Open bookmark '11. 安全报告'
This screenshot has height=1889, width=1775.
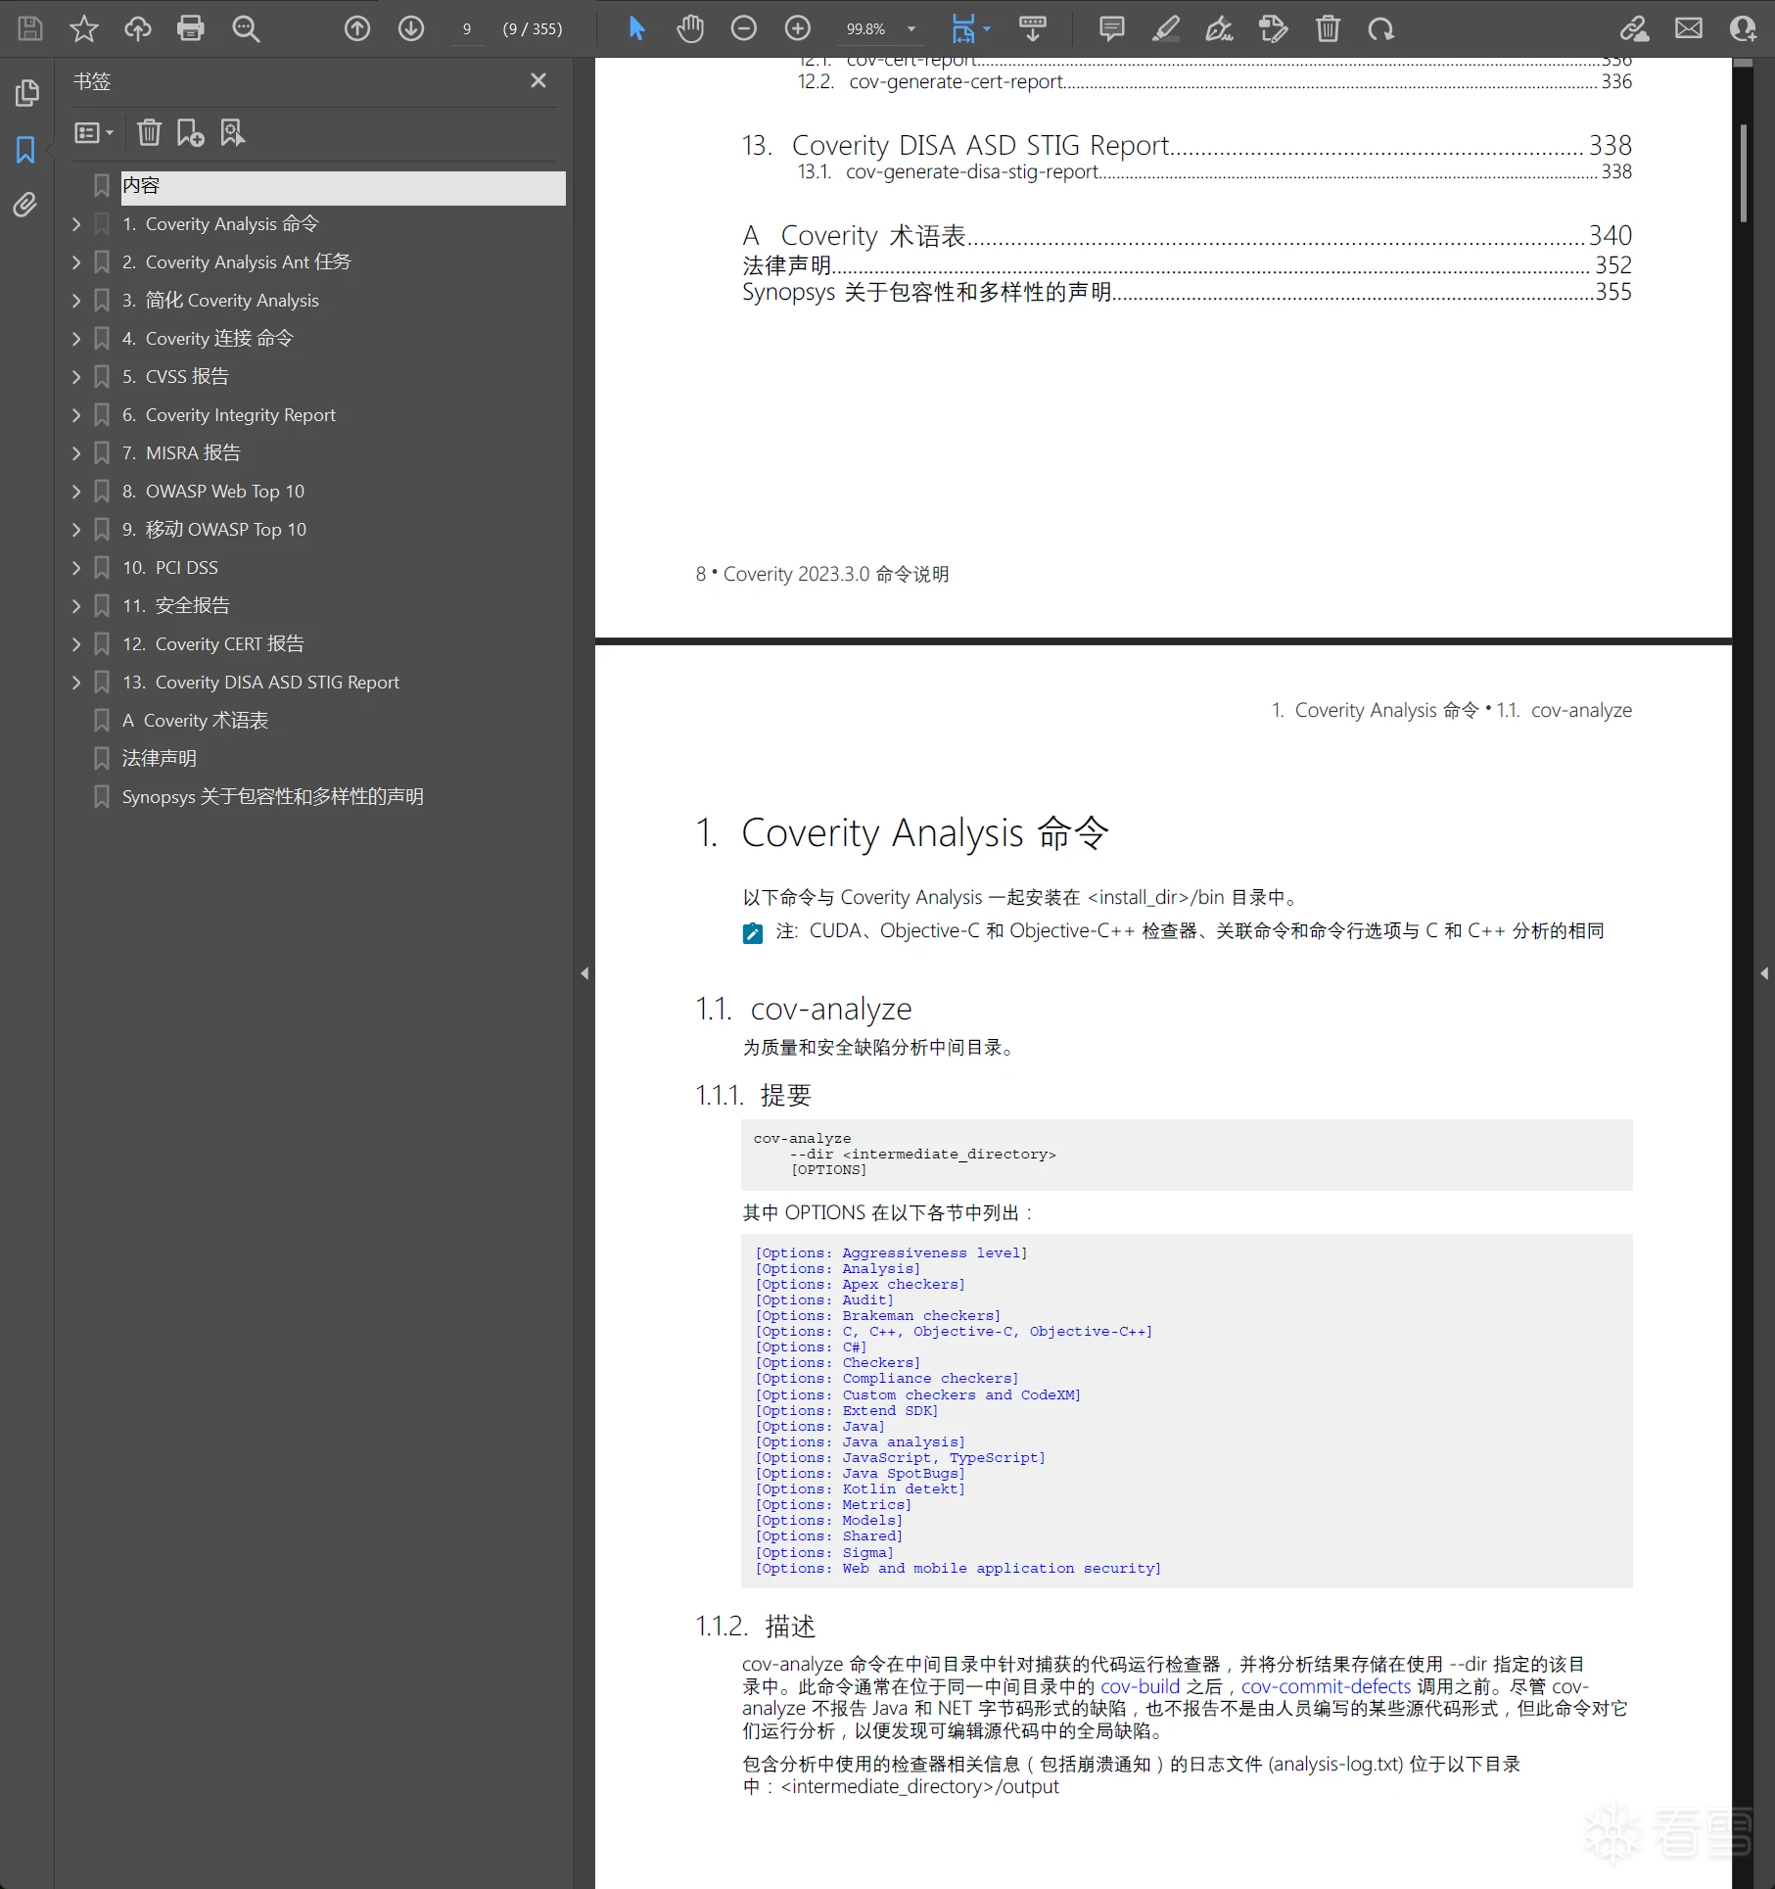[x=176, y=606]
